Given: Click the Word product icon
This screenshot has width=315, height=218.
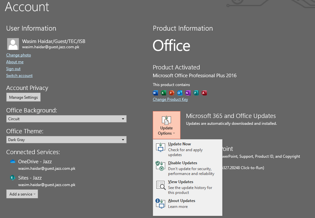Looking at the screenshot, I should click(x=155, y=93).
